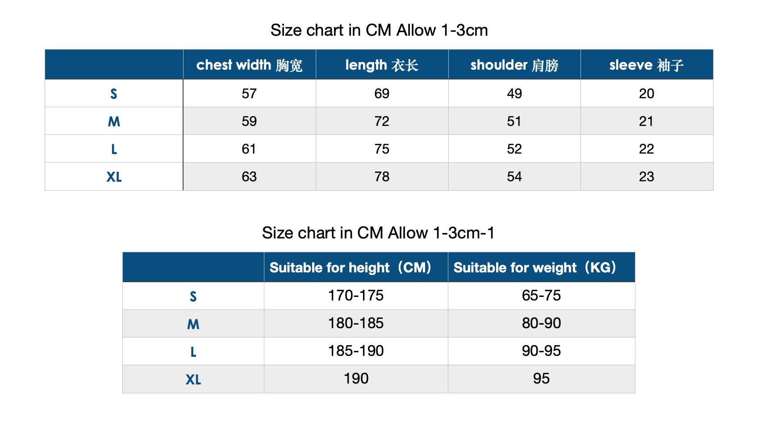This screenshot has height=434, width=760.
Task: Select the length value 72 for M
Action: (x=382, y=121)
